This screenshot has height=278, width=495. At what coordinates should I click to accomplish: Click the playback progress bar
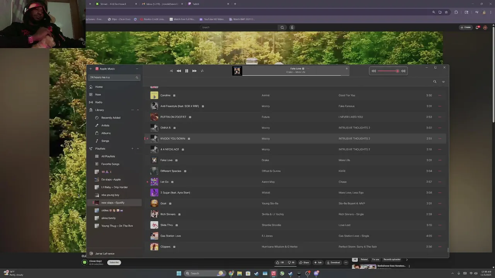(x=296, y=75)
